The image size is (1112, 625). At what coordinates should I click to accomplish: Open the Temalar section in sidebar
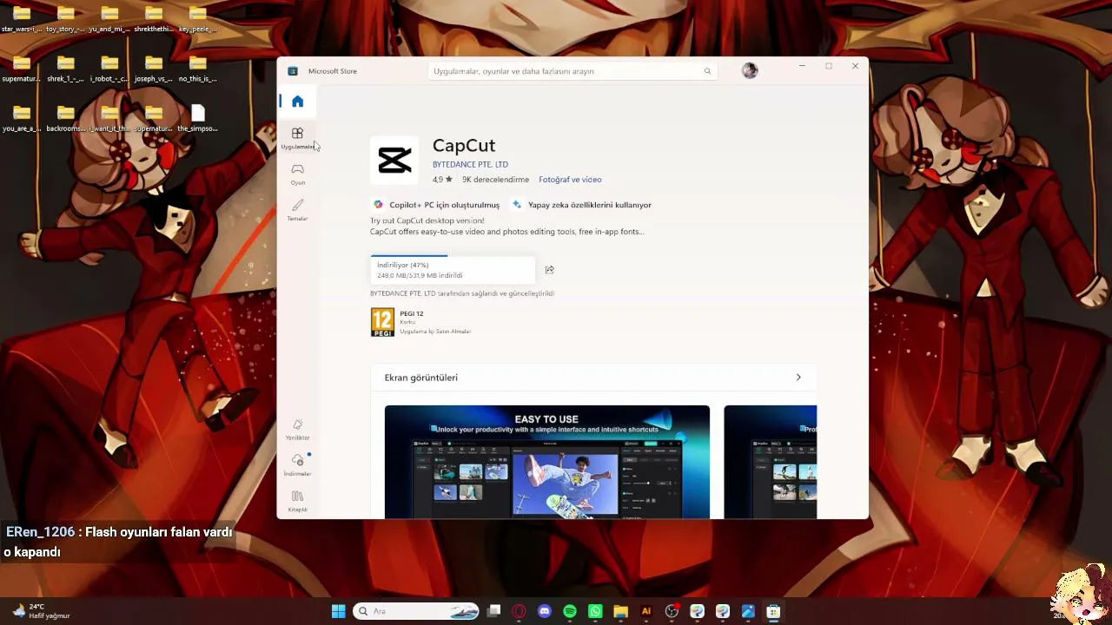[297, 210]
